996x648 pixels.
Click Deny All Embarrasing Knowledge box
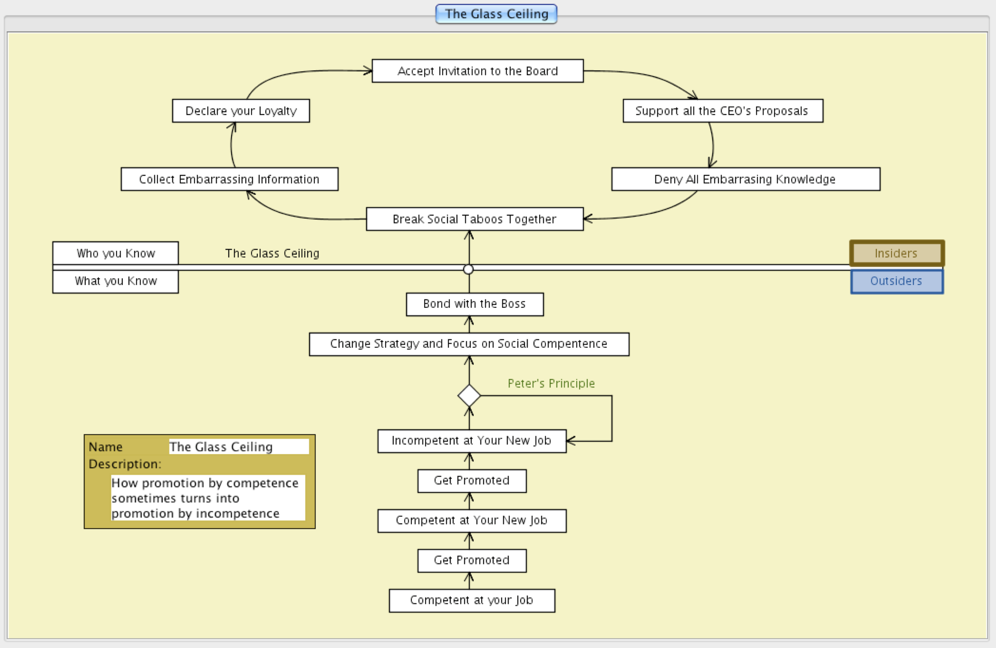745,179
